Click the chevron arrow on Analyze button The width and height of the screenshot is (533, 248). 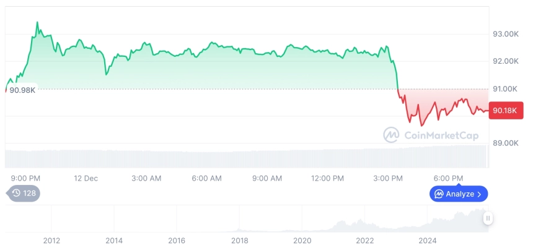point(480,194)
